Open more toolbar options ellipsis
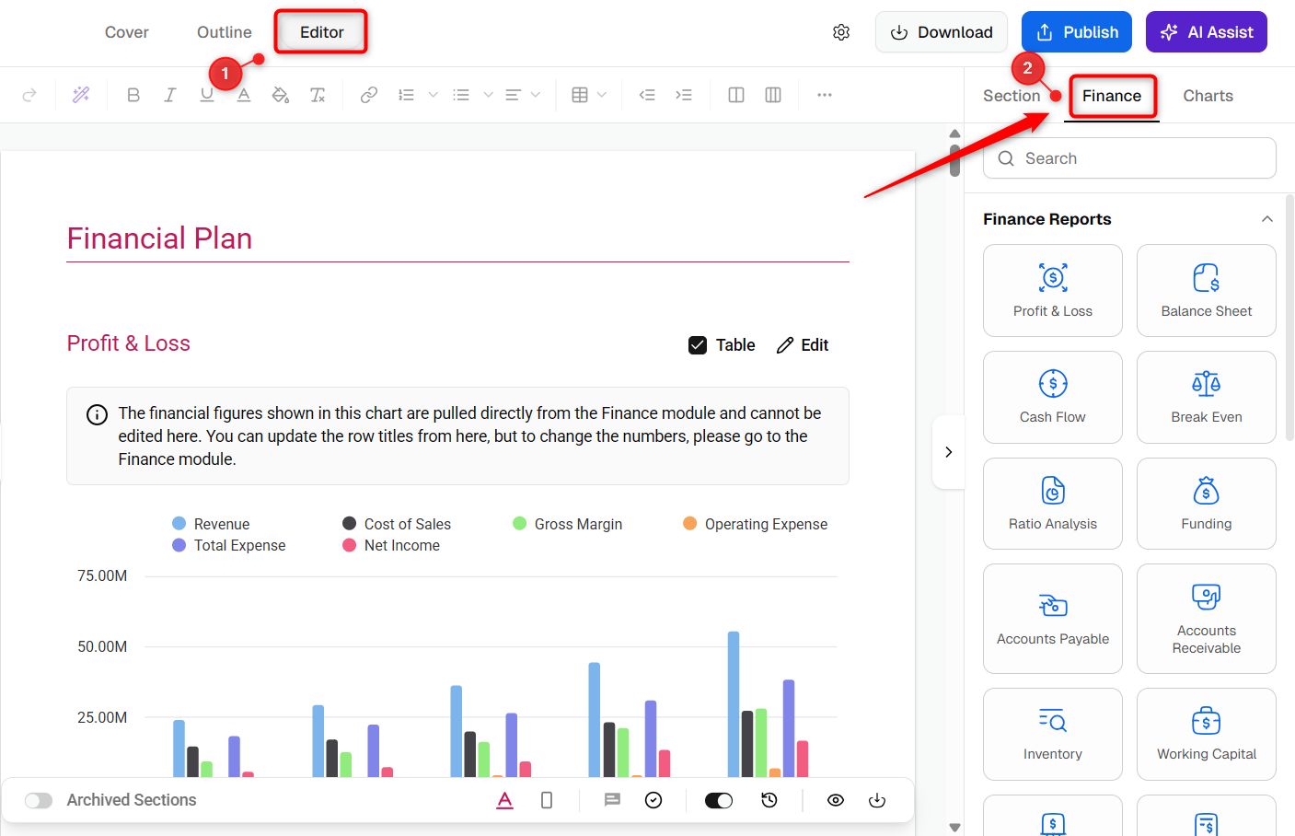The width and height of the screenshot is (1295, 836). click(x=825, y=95)
